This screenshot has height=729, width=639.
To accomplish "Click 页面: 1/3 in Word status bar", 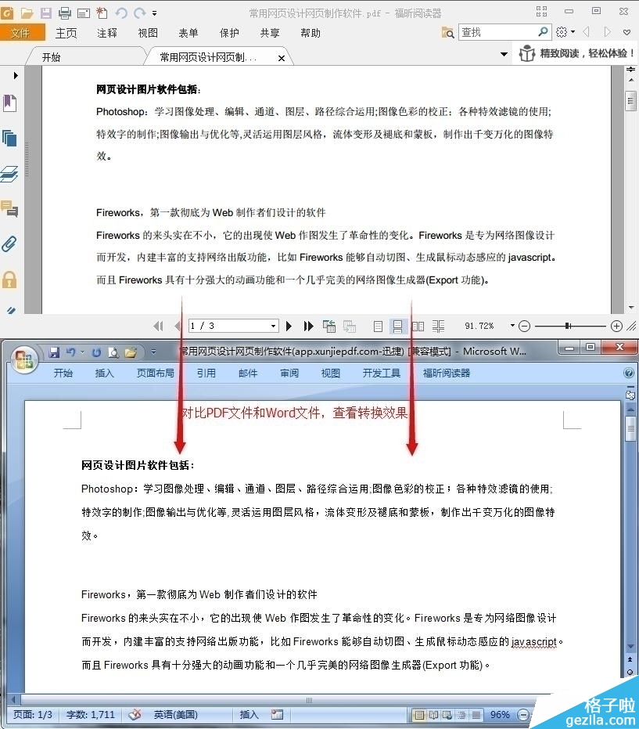I will click(33, 715).
